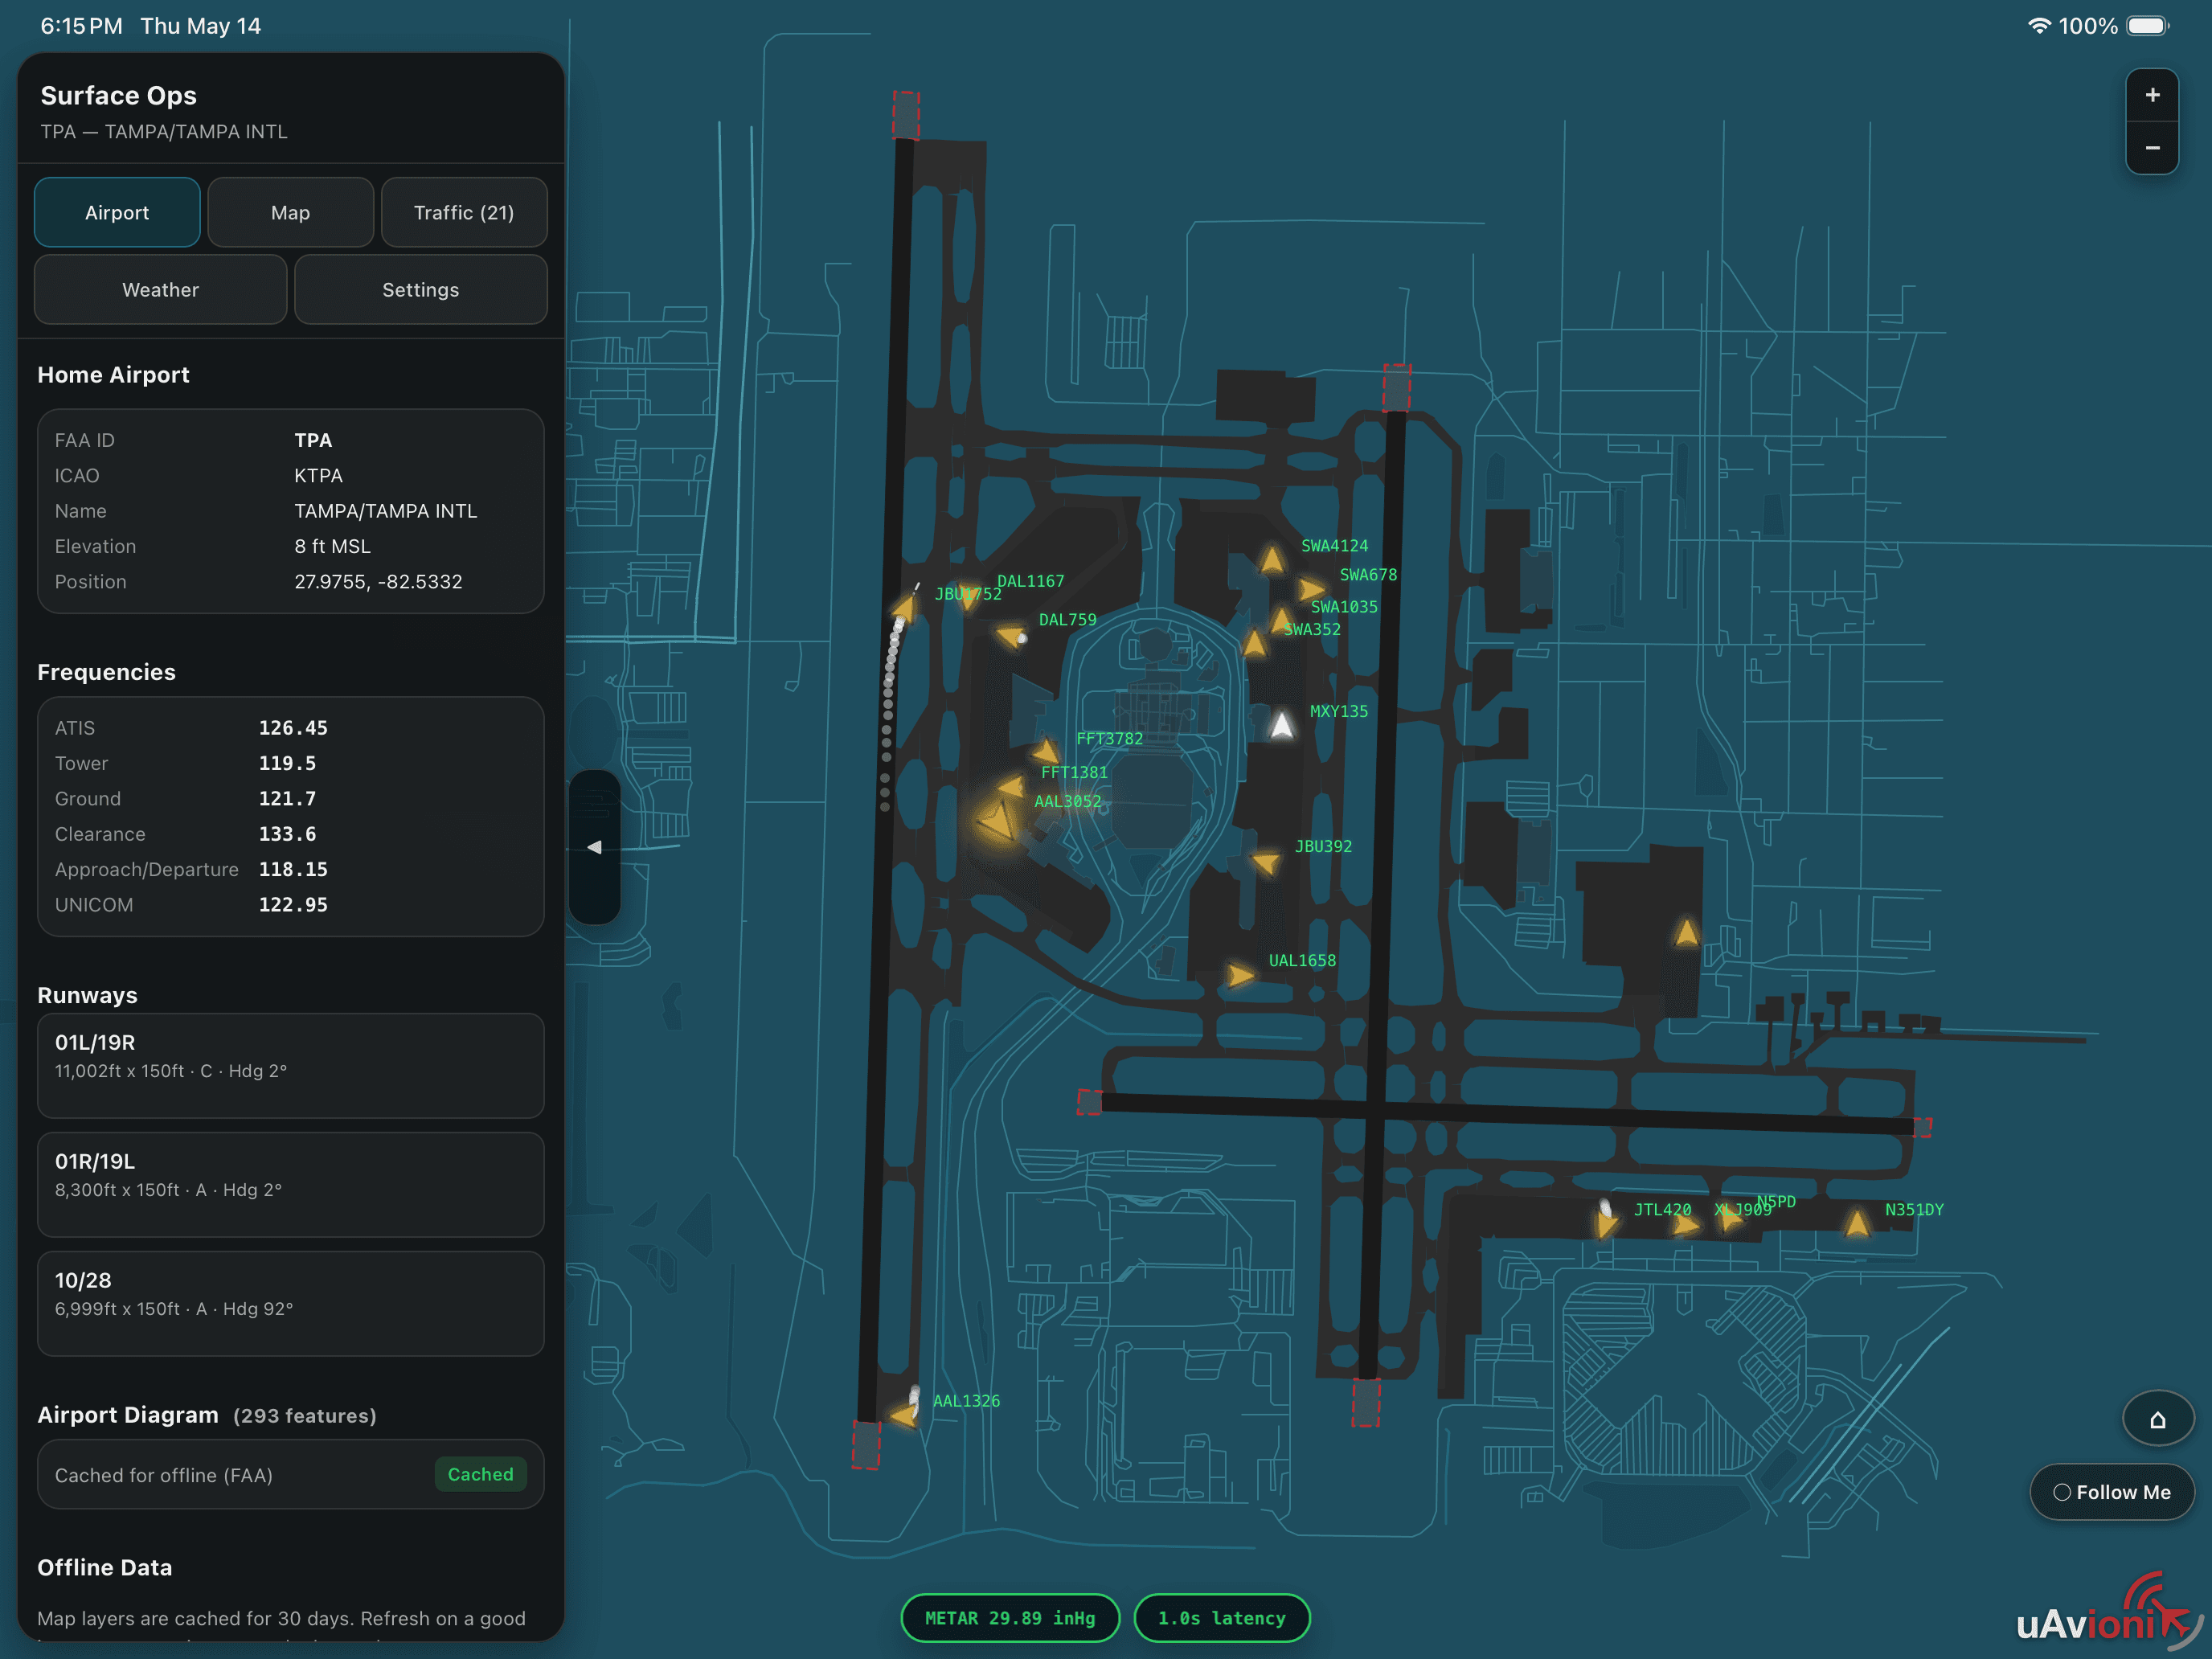Open the Traffic (21) tab
Image resolution: width=2212 pixels, height=1659 pixels.
pyautogui.click(x=464, y=212)
